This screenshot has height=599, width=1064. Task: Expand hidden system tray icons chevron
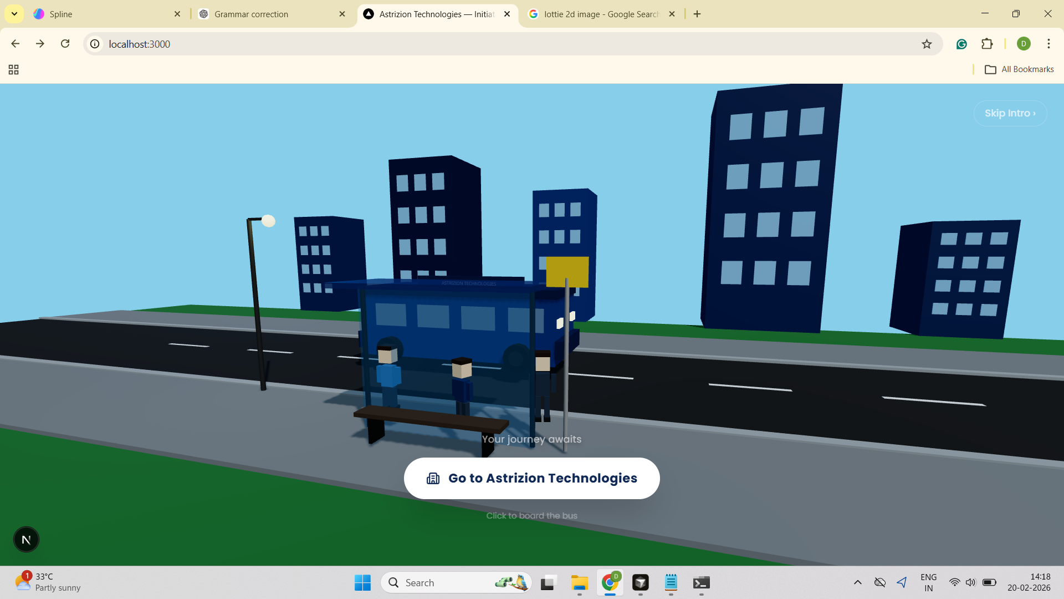(857, 582)
